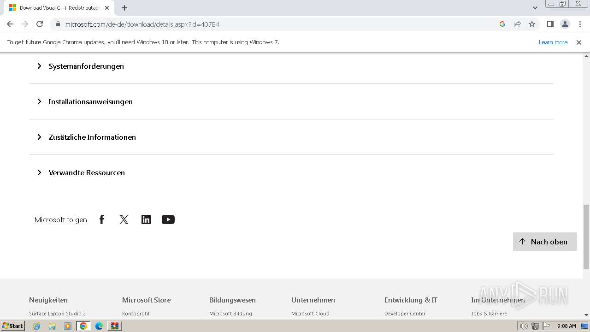Open the Action Center flag icon
590x332 pixels.
click(546, 326)
